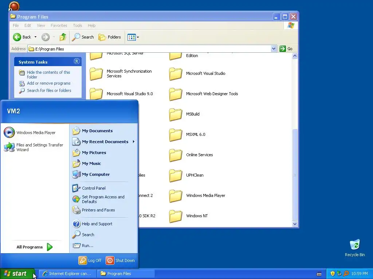Open the Favorites menu
The height and width of the screenshot is (279, 373).
point(59,25)
